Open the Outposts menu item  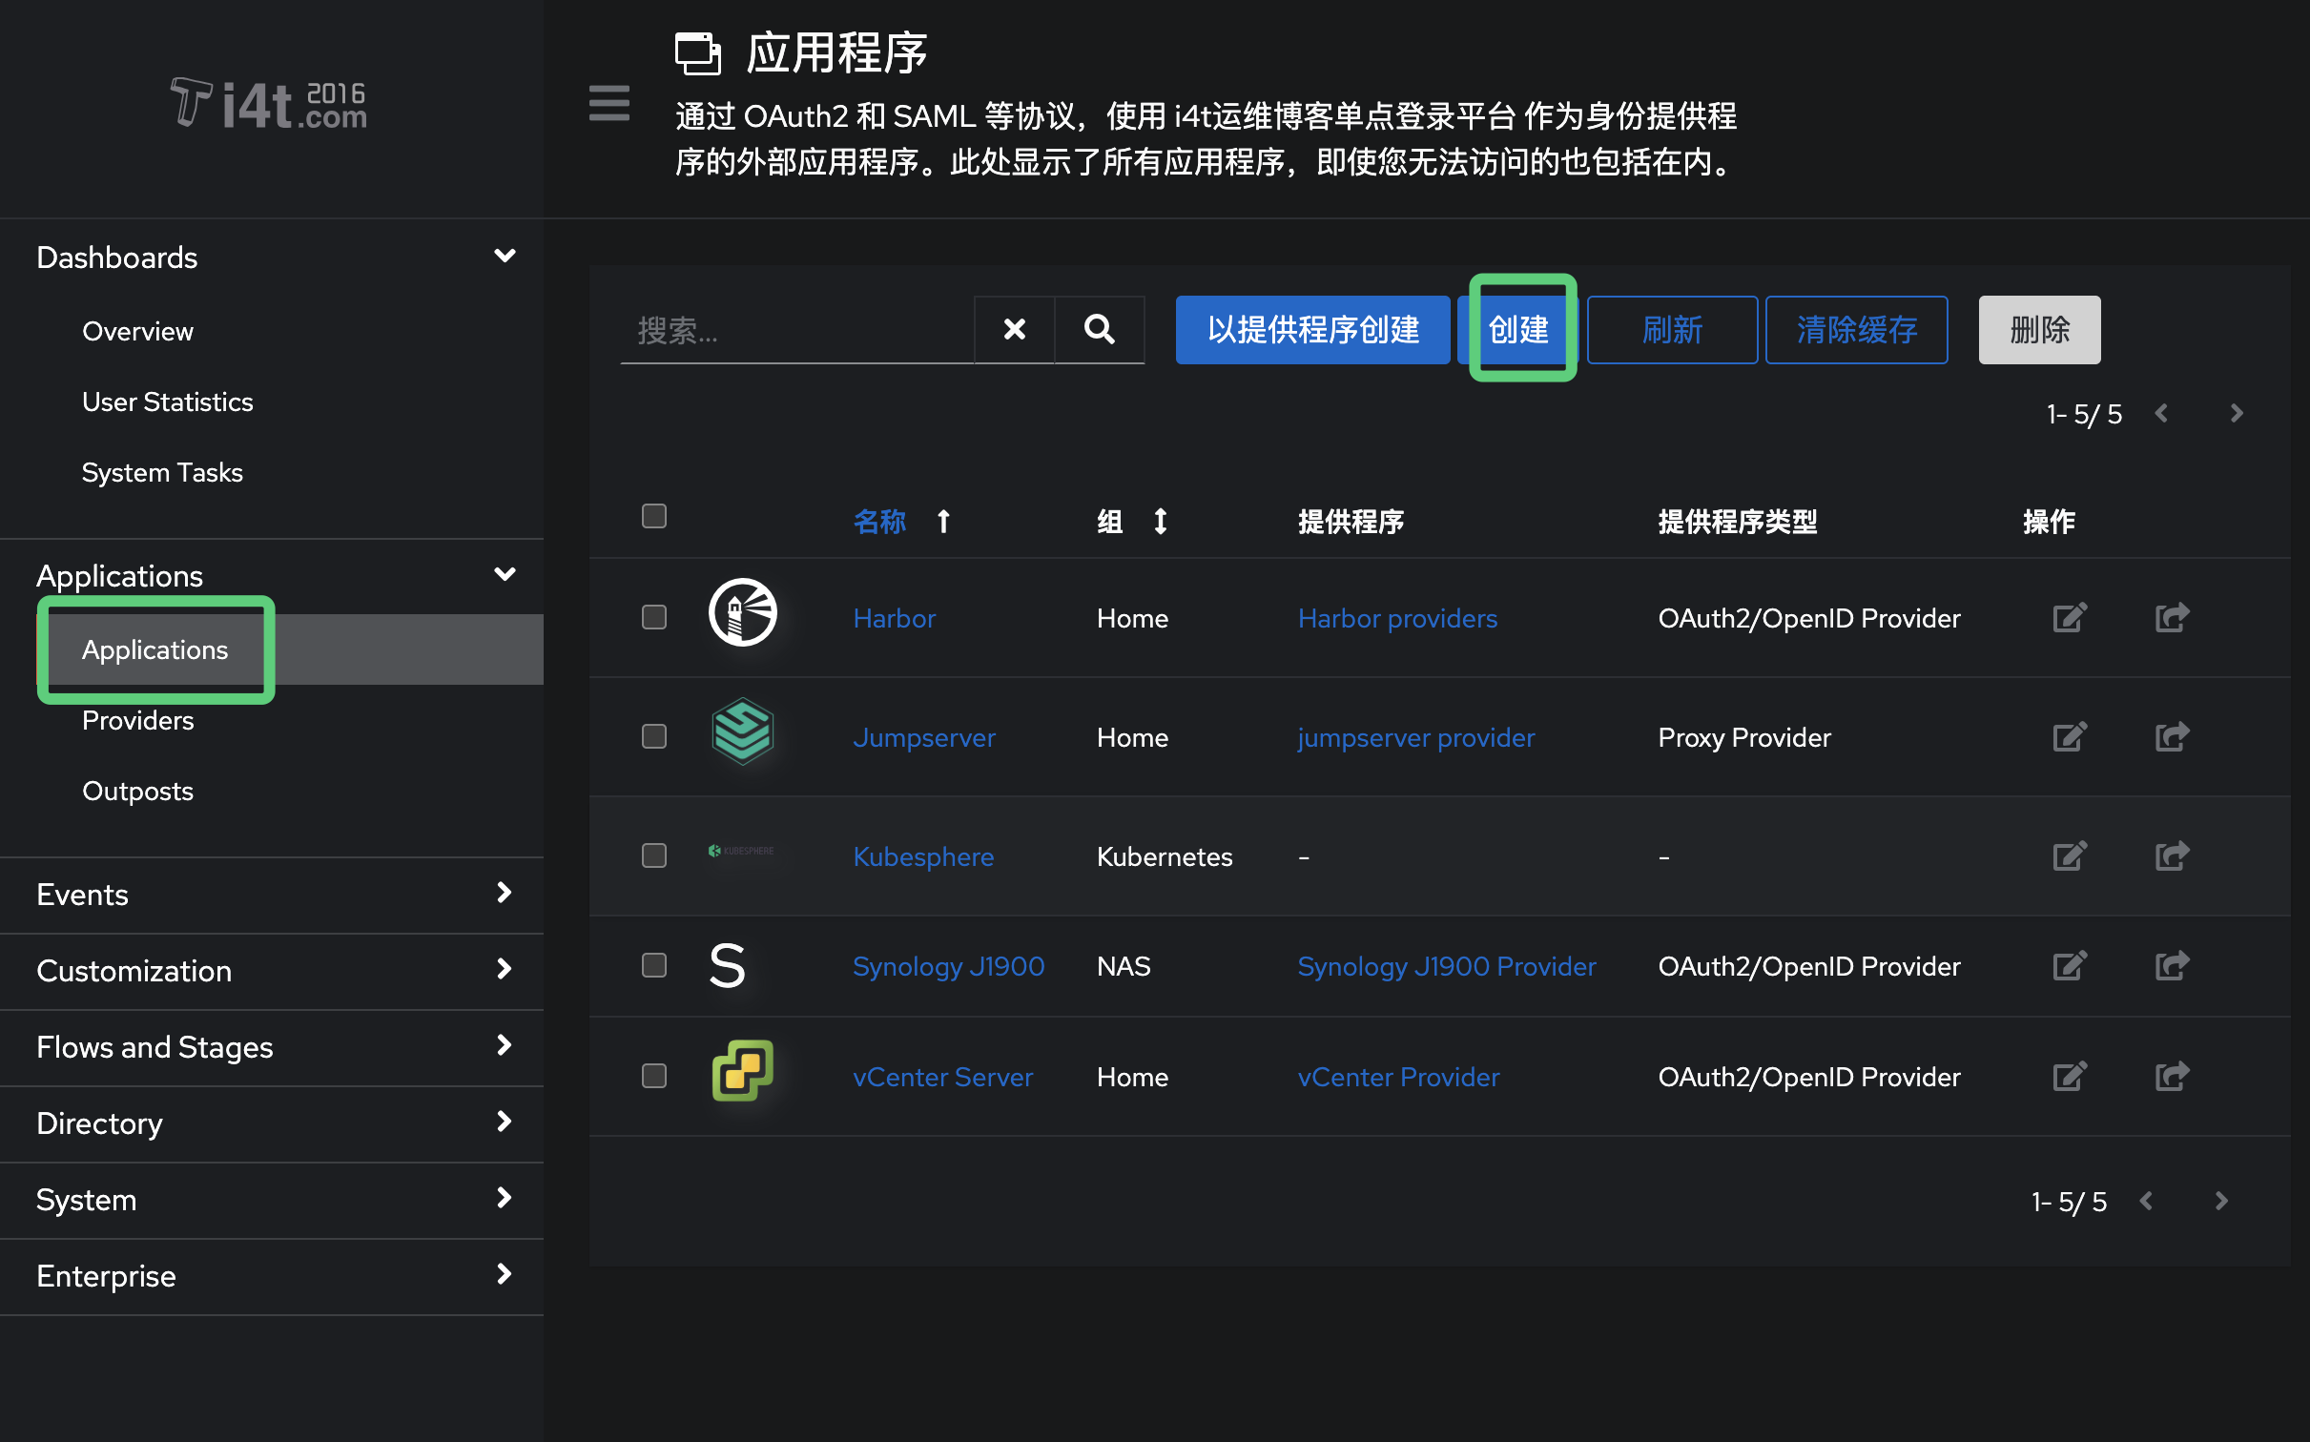[137, 791]
